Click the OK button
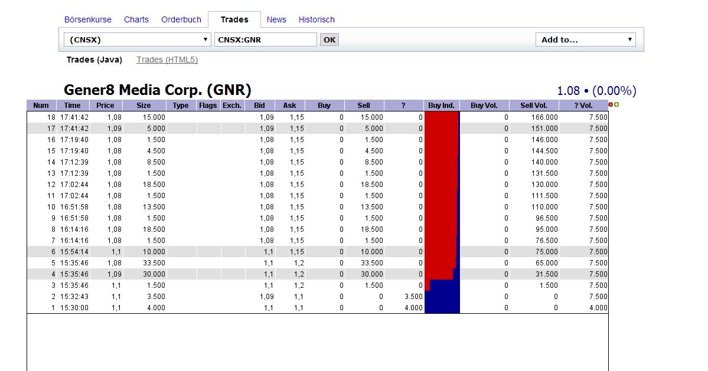Image resolution: width=708 pixels, height=371 pixels. pyautogui.click(x=329, y=40)
